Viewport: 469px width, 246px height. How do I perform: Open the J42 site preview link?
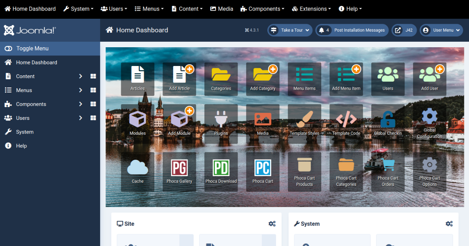point(404,30)
